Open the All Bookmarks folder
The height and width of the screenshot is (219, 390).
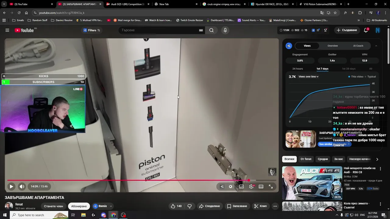click(377, 20)
